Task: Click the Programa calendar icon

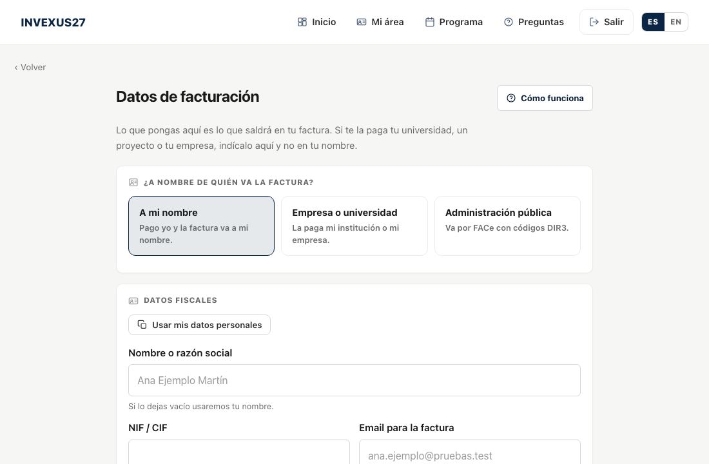Action: [x=429, y=22]
